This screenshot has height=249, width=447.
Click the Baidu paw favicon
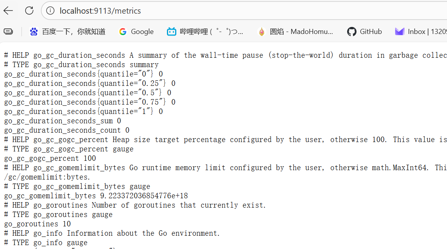34,32
